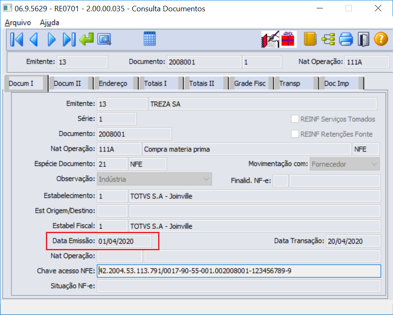Switch to the Transp tab
This screenshot has height=315, width=393.
tap(296, 83)
